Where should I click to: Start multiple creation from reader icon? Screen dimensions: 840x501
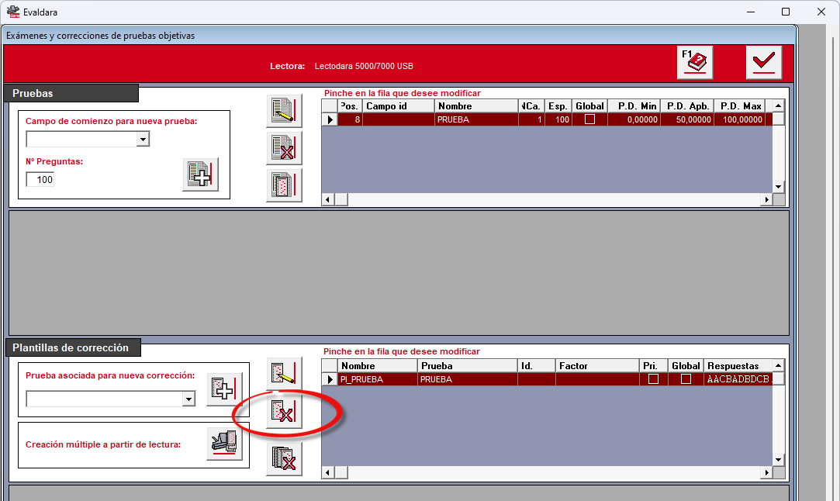224,443
